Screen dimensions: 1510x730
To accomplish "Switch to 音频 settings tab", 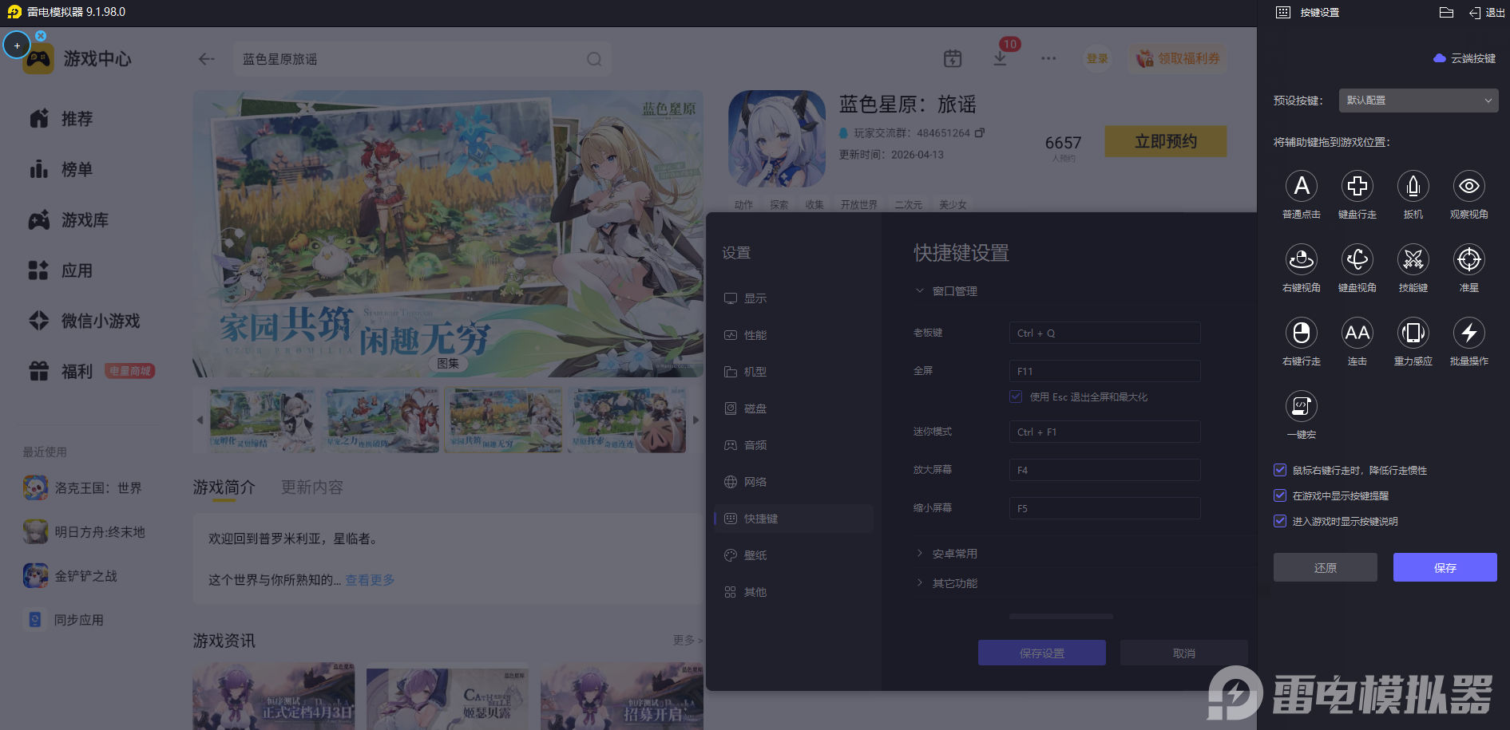I will click(794, 445).
